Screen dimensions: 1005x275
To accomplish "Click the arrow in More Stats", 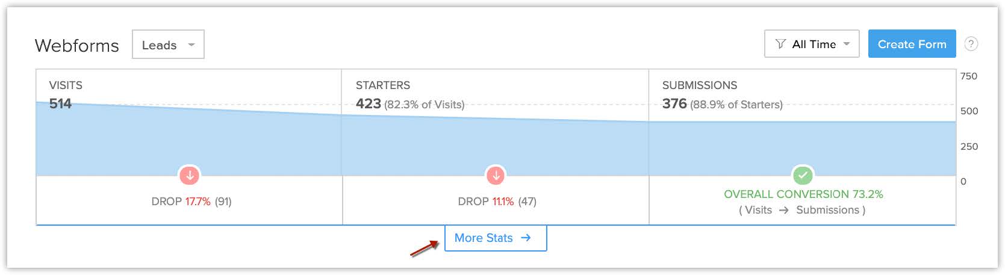I will [526, 238].
